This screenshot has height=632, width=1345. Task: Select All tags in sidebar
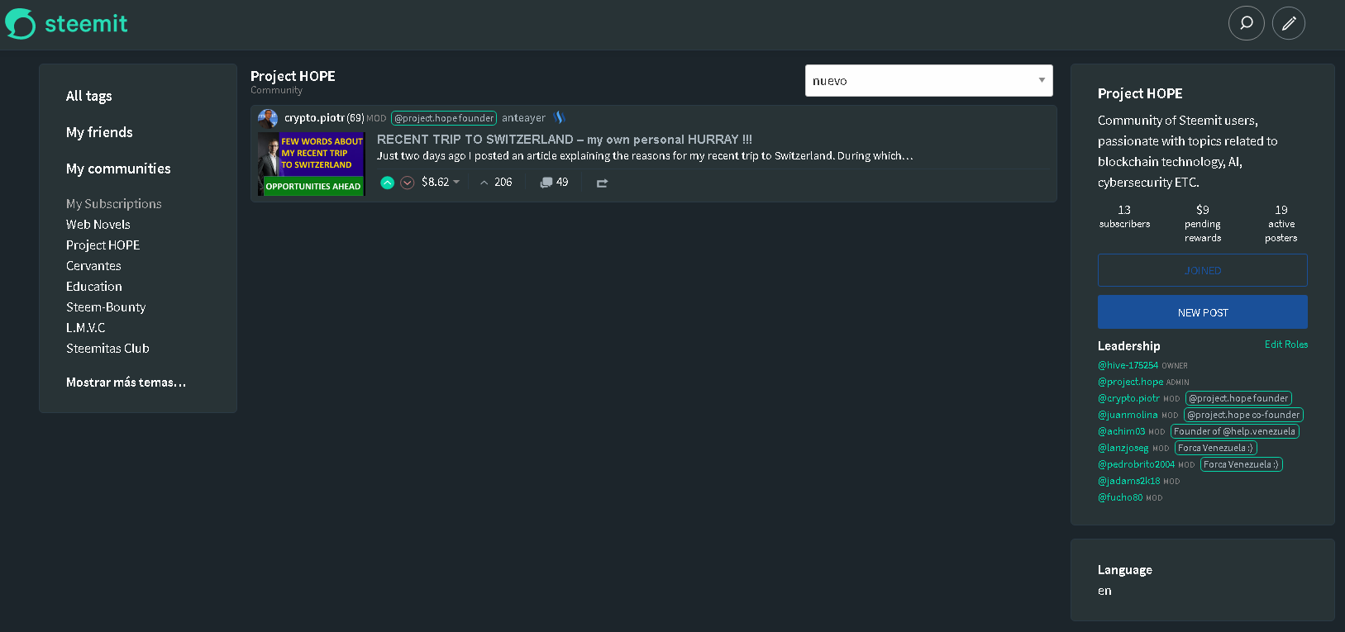point(88,96)
